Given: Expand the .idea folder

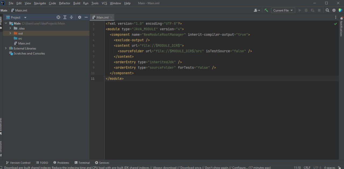Looking at the screenshot, I should pyautogui.click(x=10, y=28).
